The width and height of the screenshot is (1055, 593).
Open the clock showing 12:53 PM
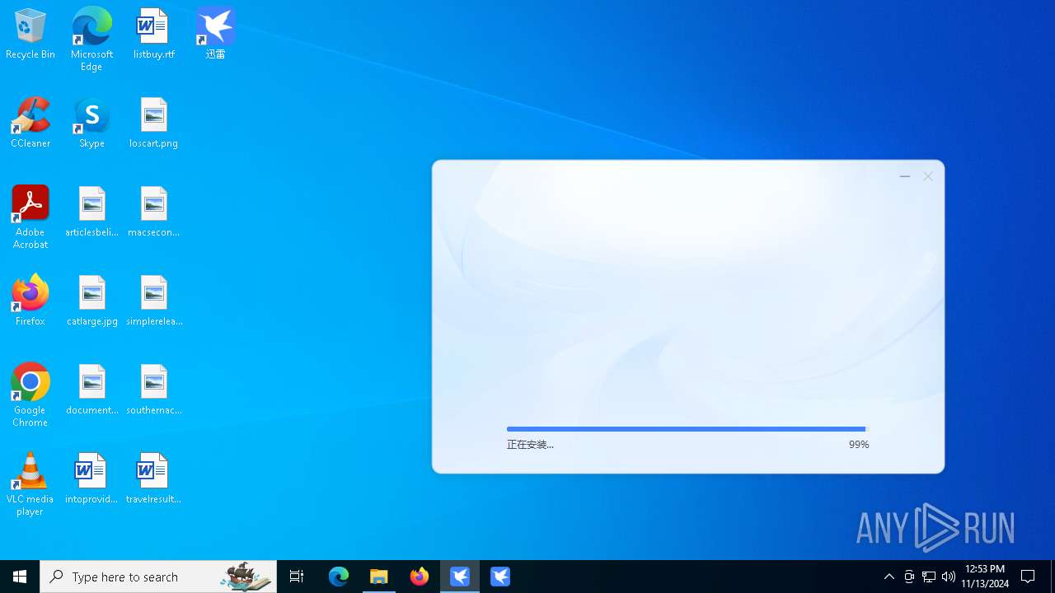pos(985,577)
